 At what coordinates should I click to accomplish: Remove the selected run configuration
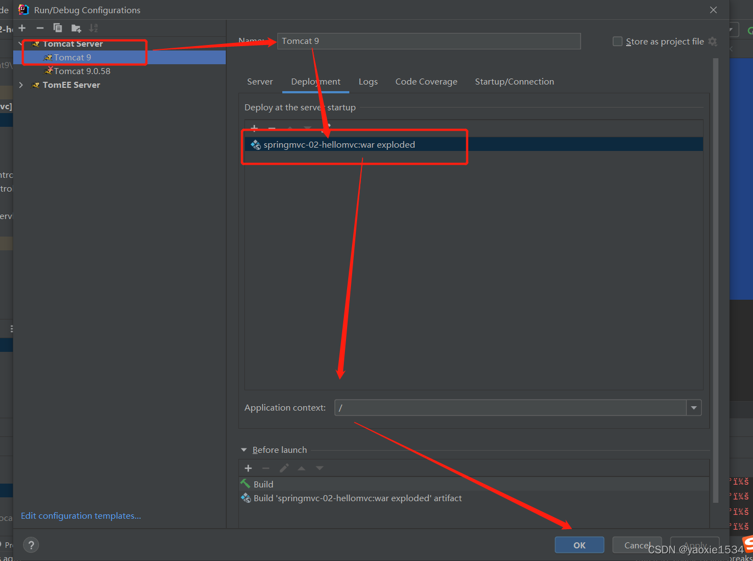pos(40,28)
